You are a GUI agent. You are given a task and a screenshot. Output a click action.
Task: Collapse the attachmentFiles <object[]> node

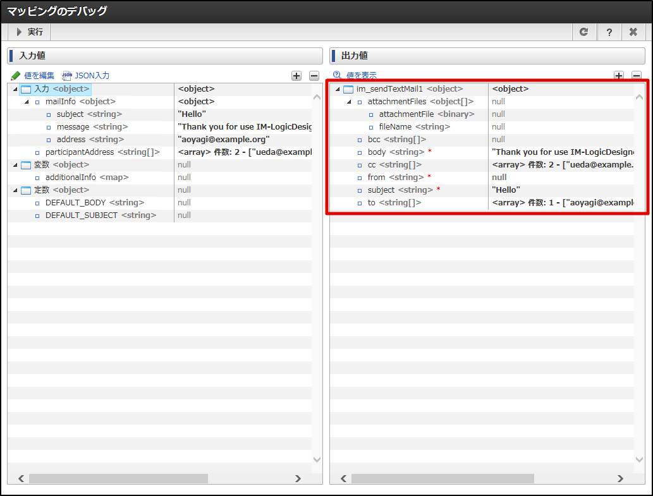click(x=349, y=102)
